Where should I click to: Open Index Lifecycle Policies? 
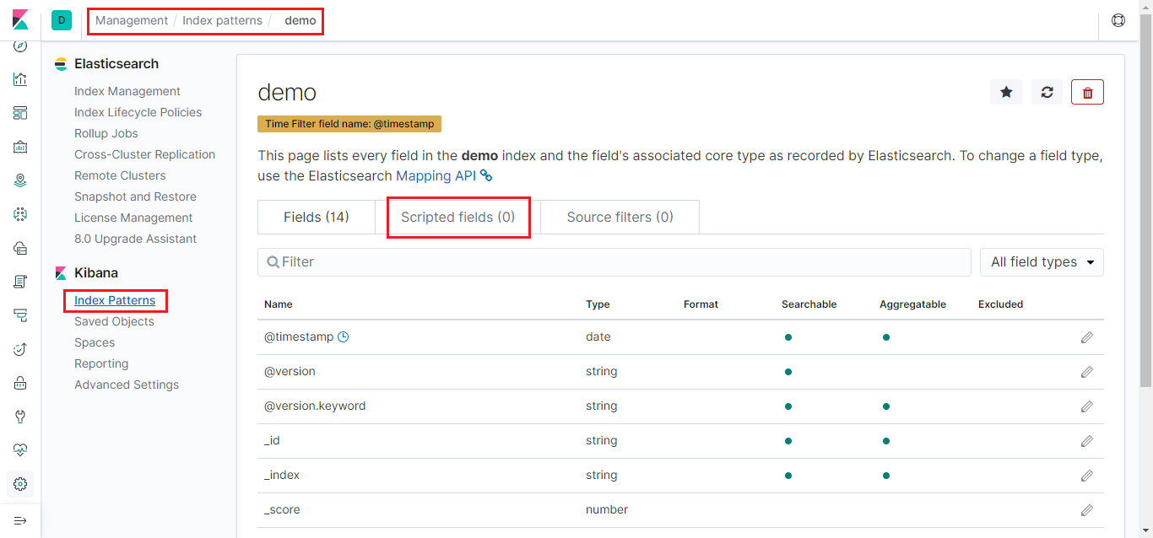138,112
